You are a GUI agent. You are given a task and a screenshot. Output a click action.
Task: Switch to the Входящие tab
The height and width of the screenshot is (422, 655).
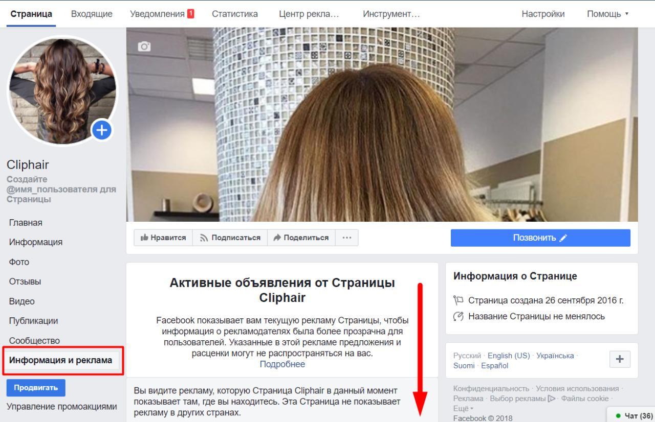point(92,14)
